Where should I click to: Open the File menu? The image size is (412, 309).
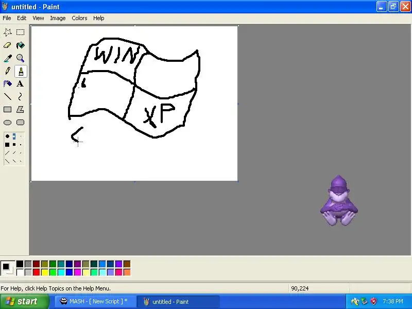point(7,18)
